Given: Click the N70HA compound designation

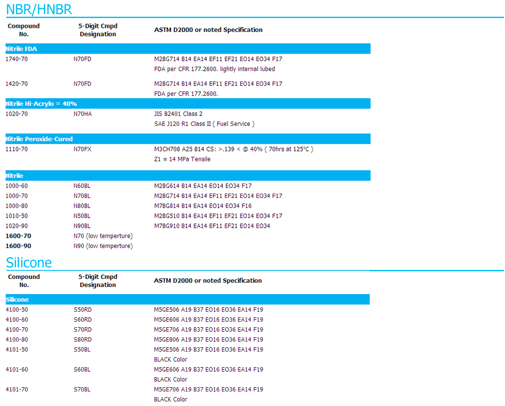Looking at the screenshot, I should click(82, 114).
